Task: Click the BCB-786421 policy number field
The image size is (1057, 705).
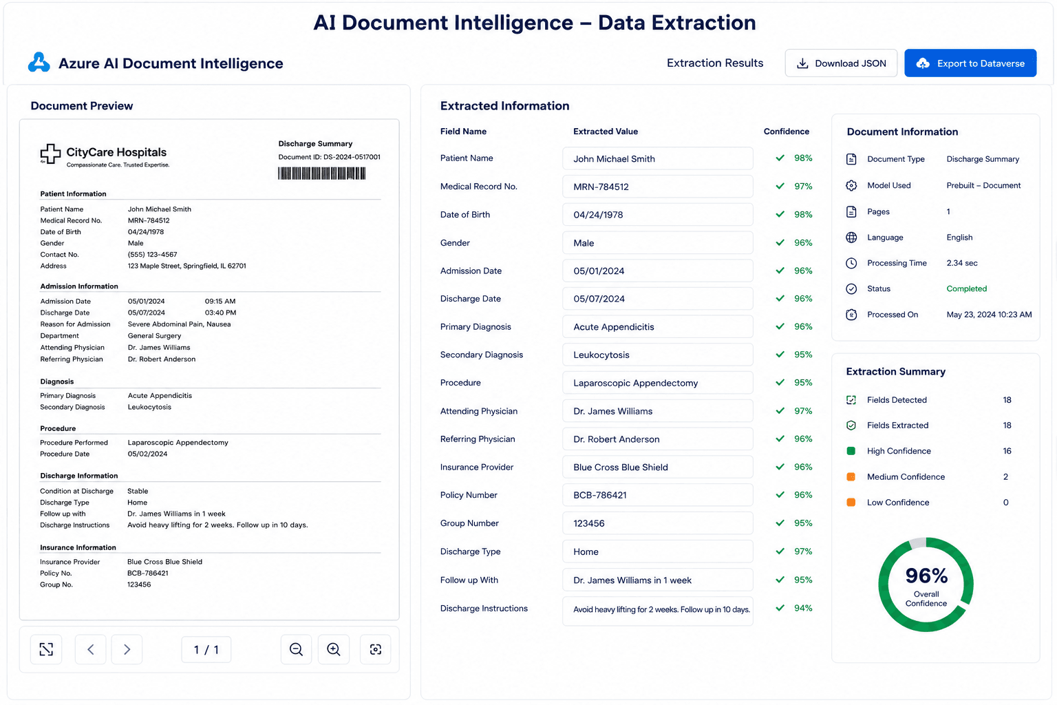Action: tap(658, 495)
